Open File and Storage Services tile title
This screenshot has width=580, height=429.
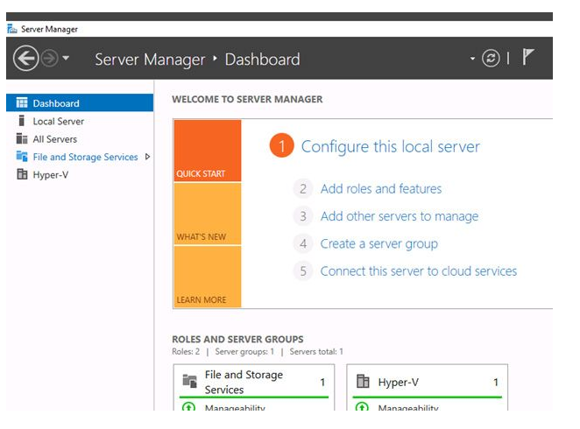point(244,382)
